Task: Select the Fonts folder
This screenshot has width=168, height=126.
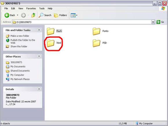Action: coord(101,31)
